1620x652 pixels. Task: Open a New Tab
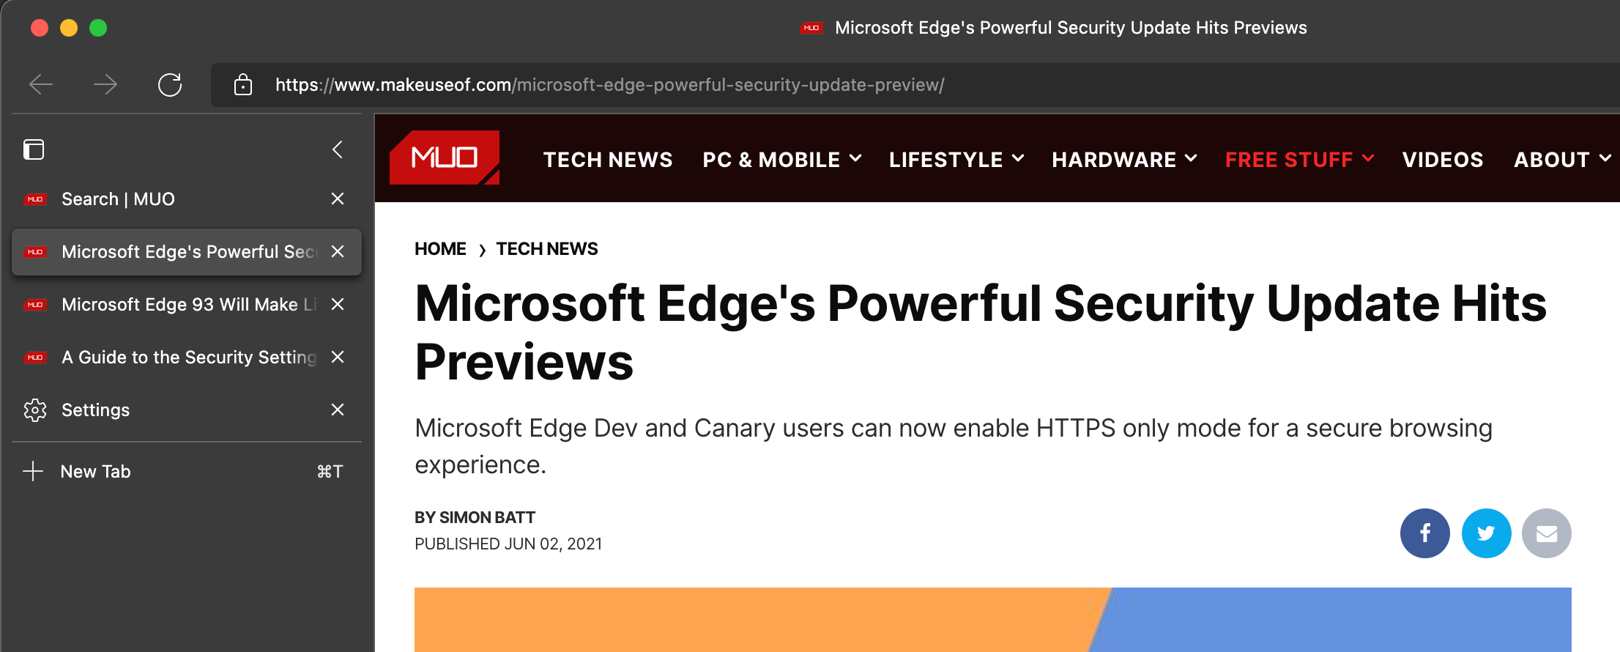click(95, 472)
